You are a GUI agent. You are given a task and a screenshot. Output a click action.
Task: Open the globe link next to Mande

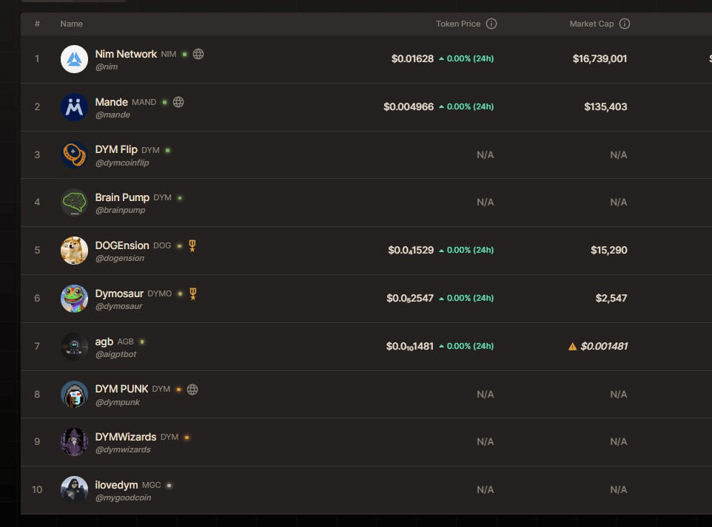tap(178, 102)
